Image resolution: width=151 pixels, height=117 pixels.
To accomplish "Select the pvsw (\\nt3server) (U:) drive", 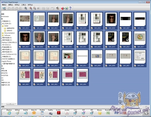I will [x=9, y=54].
